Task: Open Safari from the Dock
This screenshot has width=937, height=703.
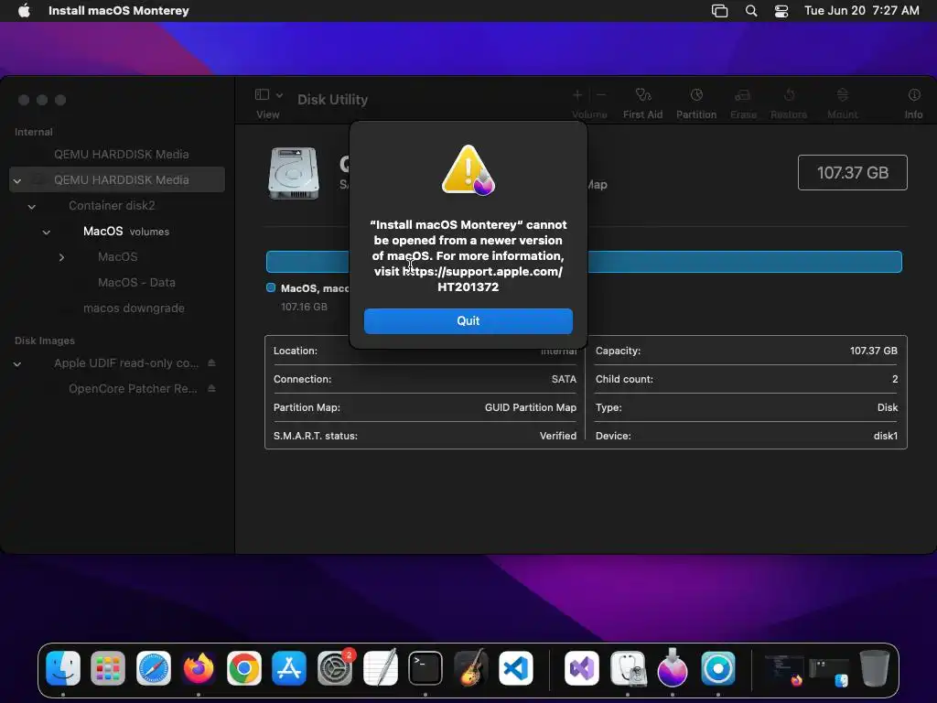Action: (154, 668)
